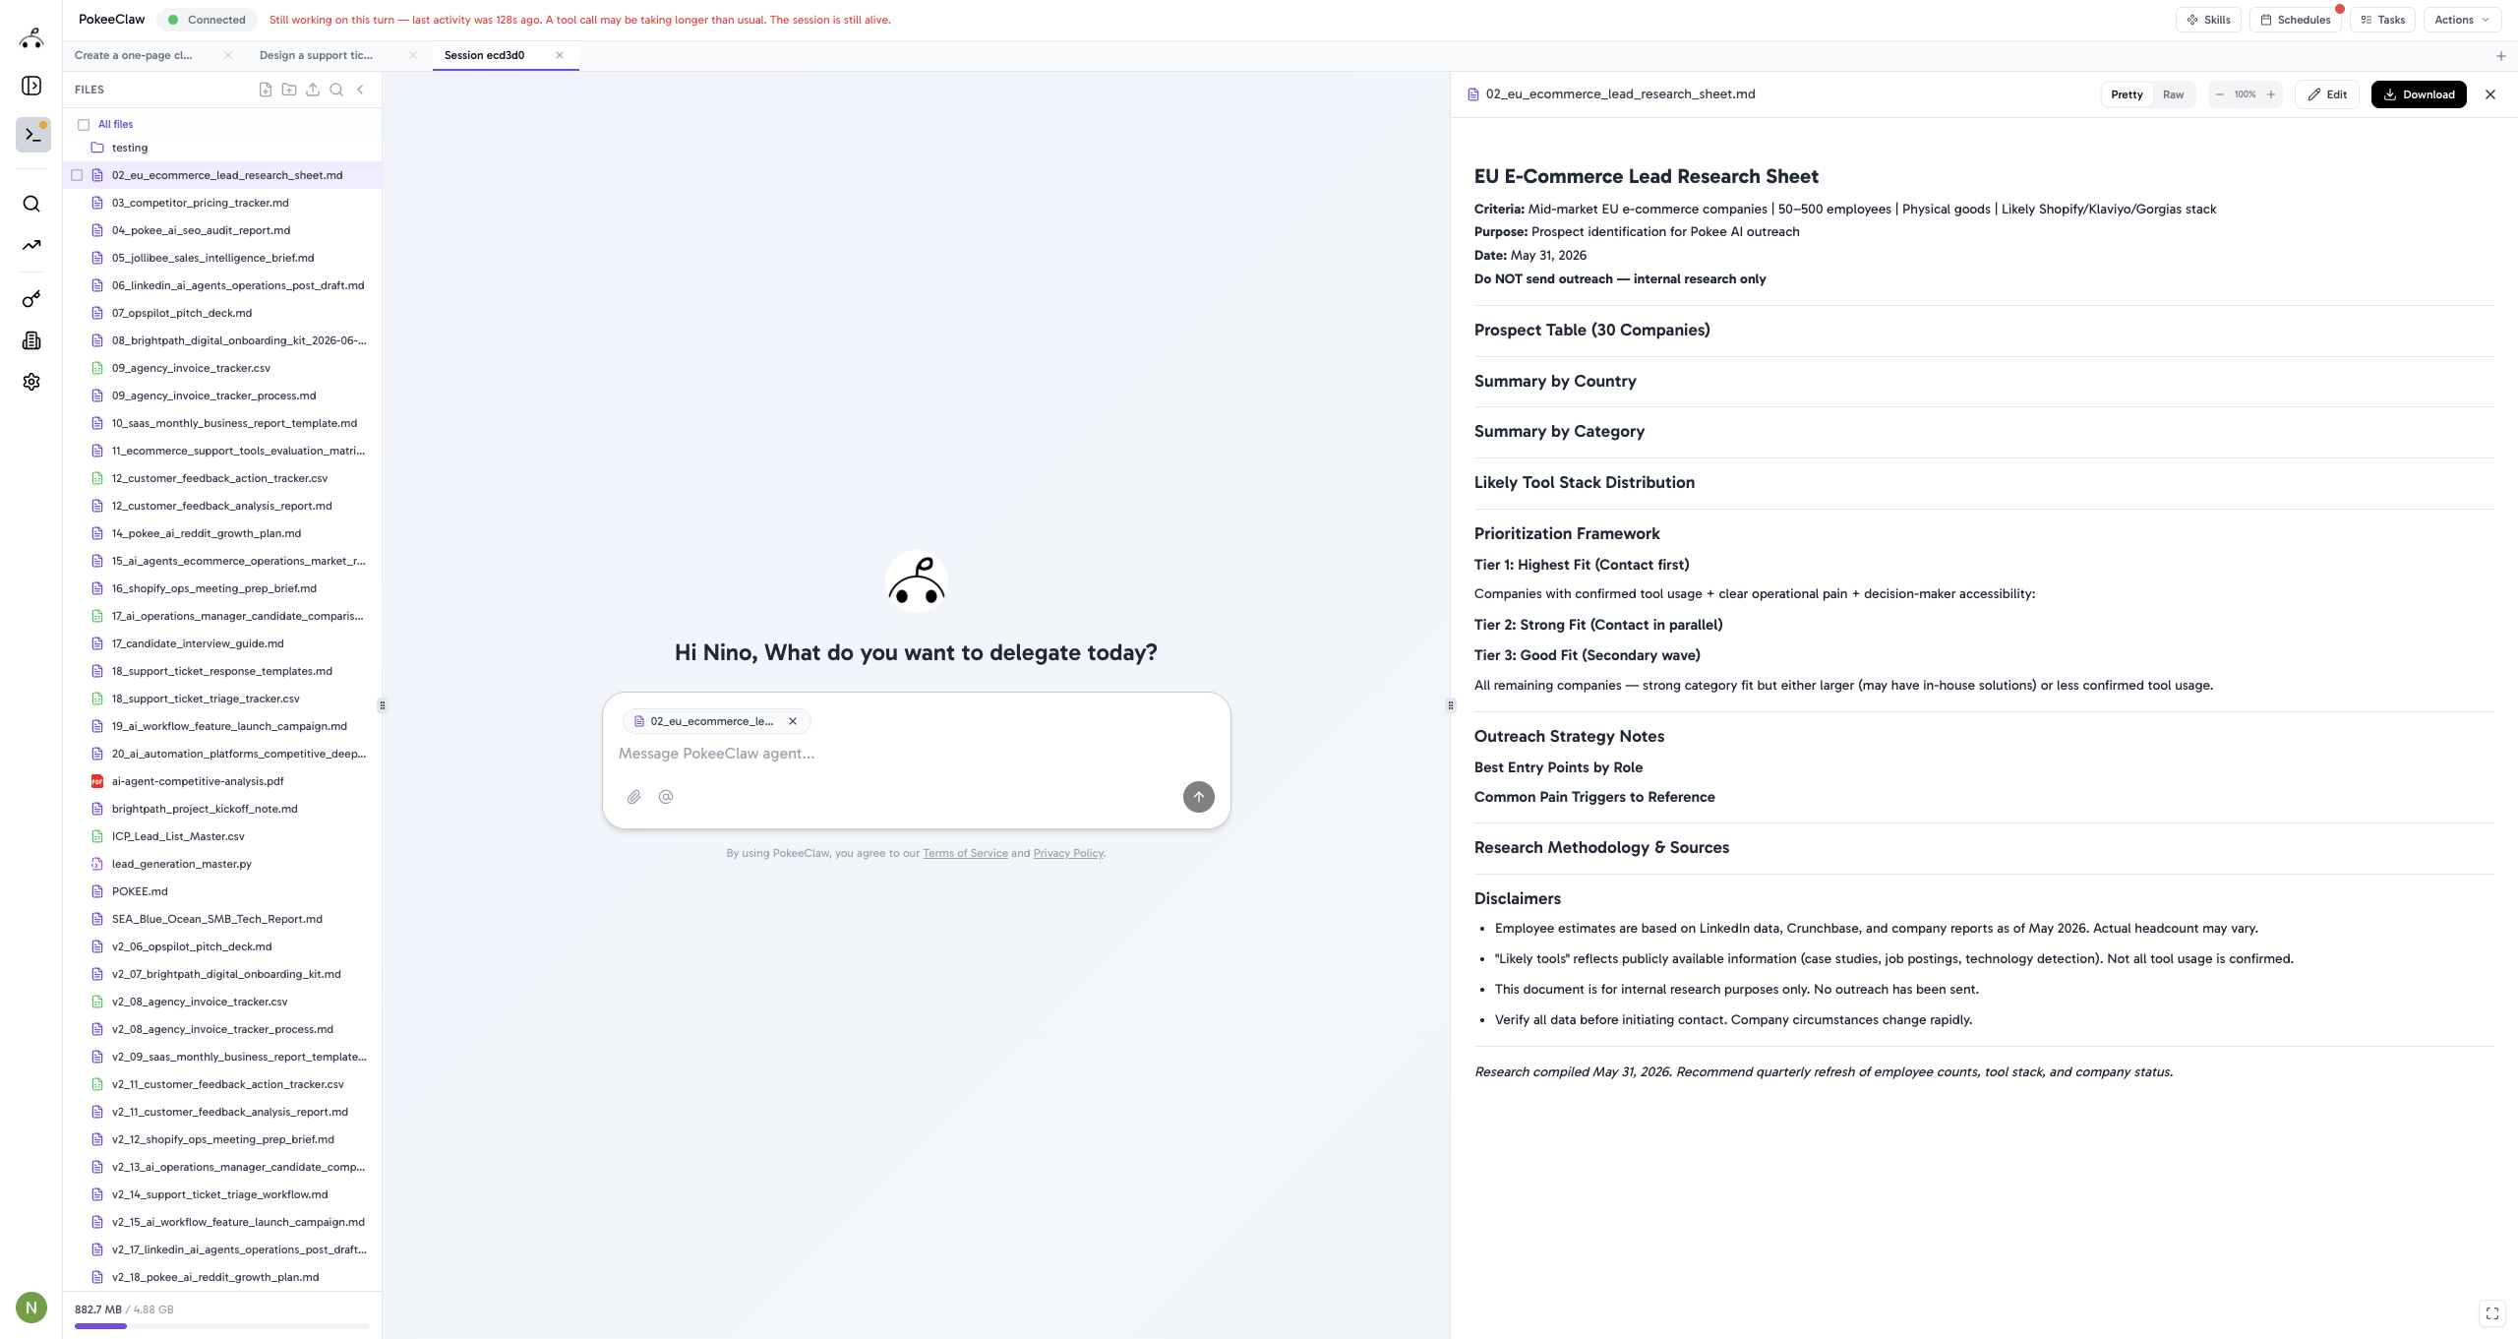
Task: Click the 'Summary by Country' heading
Action: point(1555,382)
